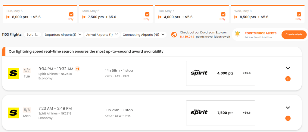This screenshot has height=132, width=308.
Task: Toggle the Only checkbox for Sun, May 5
Action: tap(71, 14)
